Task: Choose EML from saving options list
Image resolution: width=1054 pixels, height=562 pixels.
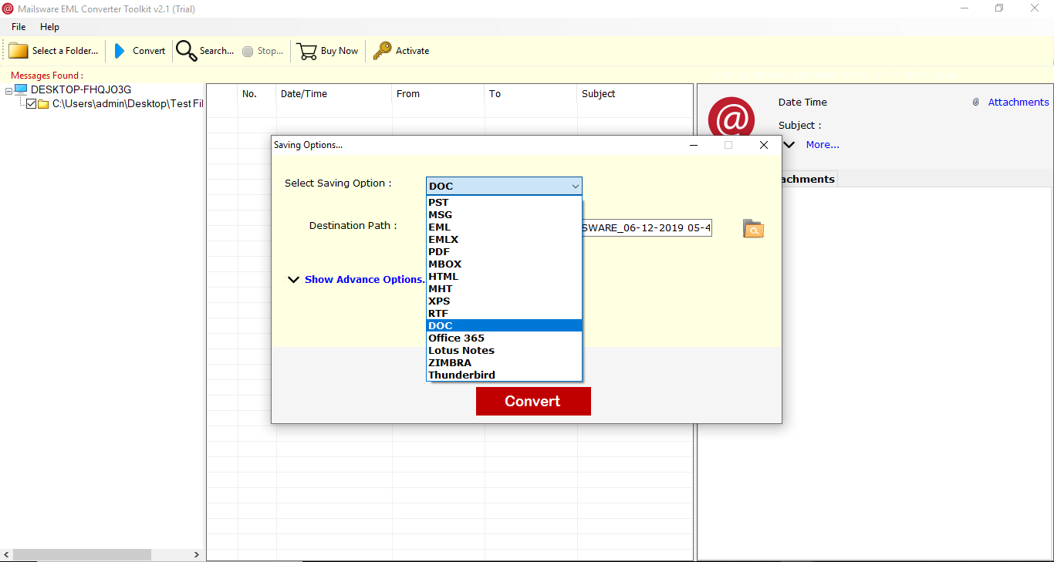Action: (x=504, y=227)
